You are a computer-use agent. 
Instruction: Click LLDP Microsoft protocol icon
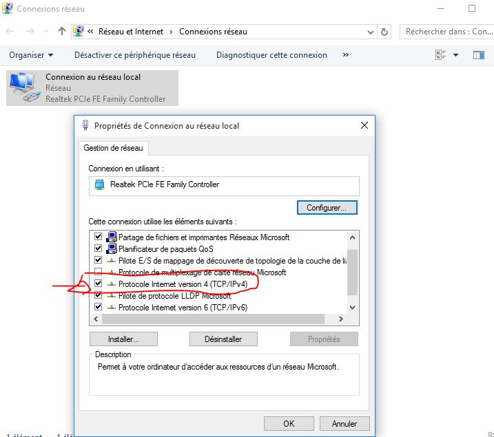111,296
